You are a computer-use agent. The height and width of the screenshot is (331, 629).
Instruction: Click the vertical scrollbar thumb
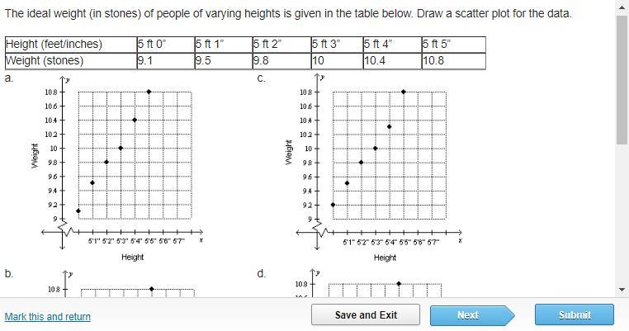click(622, 80)
